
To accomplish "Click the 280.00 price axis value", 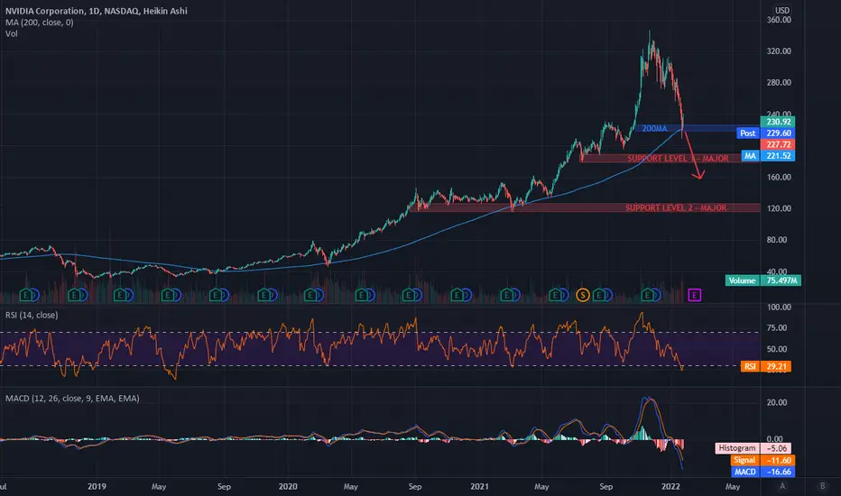I will click(x=779, y=83).
